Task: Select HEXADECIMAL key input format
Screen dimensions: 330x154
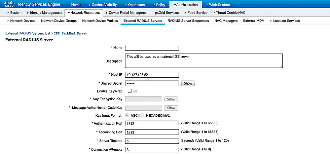Action: [x=142, y=115]
